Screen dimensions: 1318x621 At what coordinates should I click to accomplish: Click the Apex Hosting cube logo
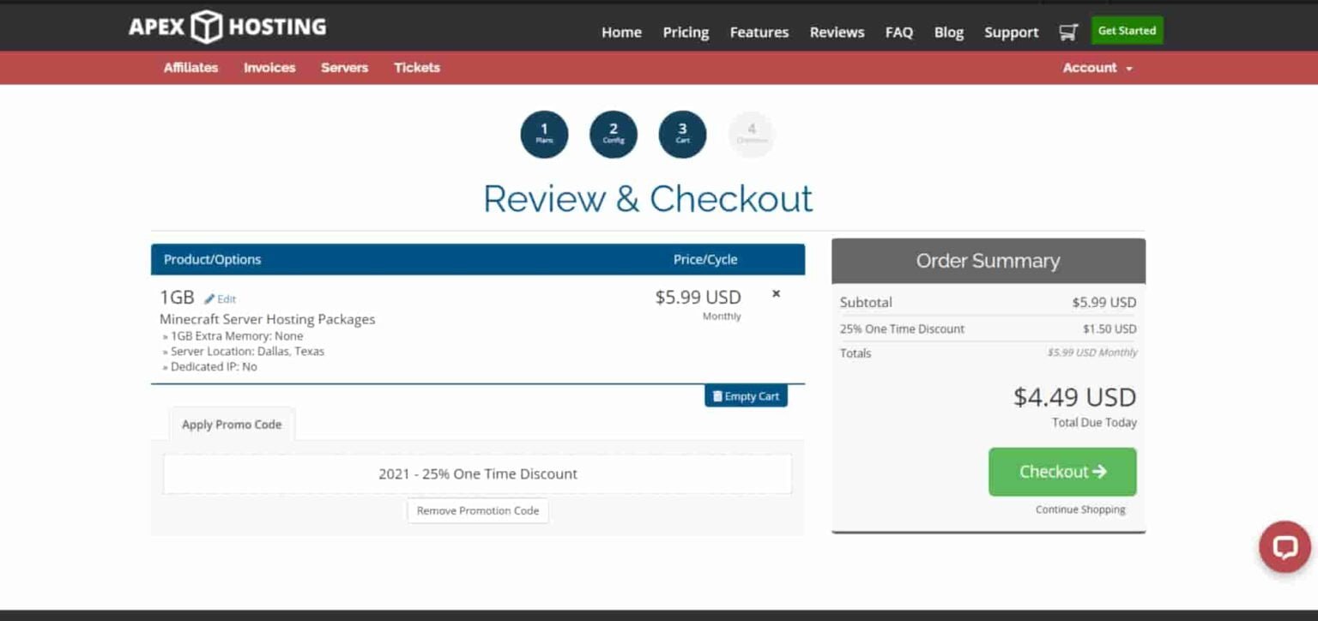point(206,27)
